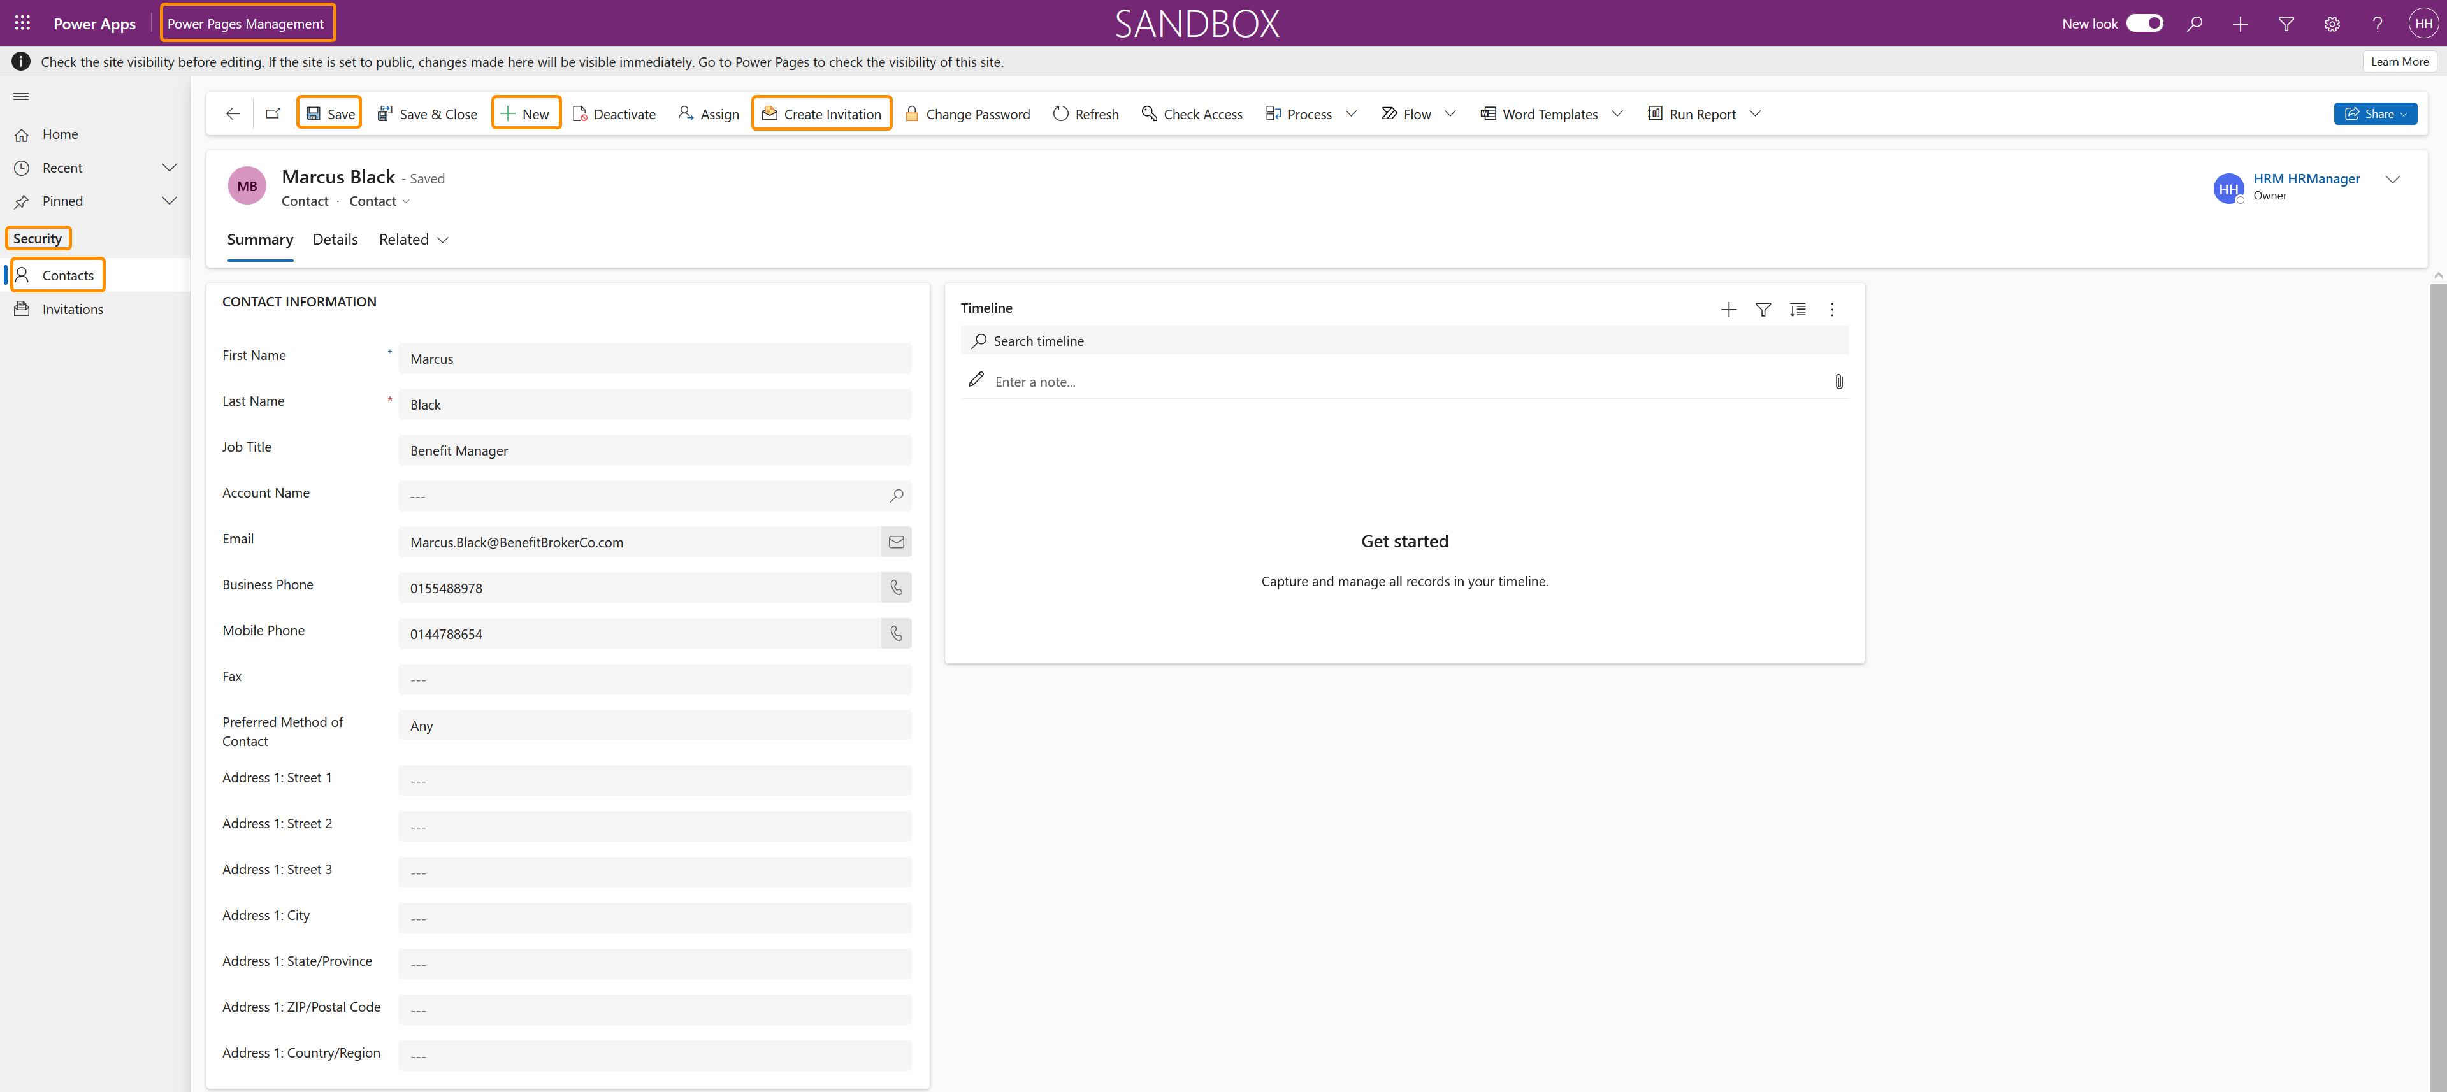This screenshot has width=2447, height=1092.
Task: Expand the Word Templates dropdown
Action: (x=1617, y=114)
